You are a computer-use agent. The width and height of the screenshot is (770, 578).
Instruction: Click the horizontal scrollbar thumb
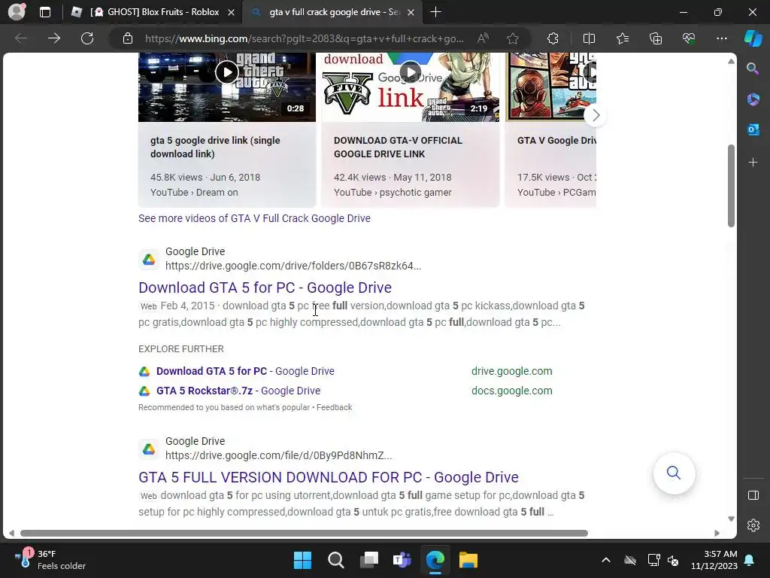point(304,534)
